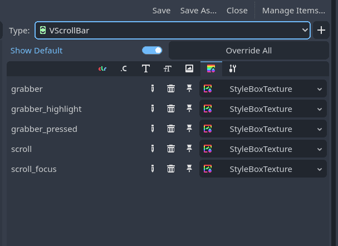Click the Override All button
The image size is (338, 246).
(249, 51)
